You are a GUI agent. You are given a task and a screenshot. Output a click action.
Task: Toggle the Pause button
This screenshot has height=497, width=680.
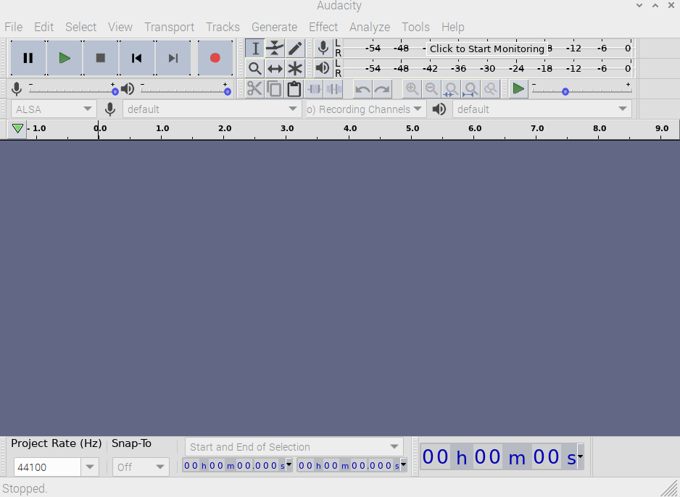pos(28,58)
